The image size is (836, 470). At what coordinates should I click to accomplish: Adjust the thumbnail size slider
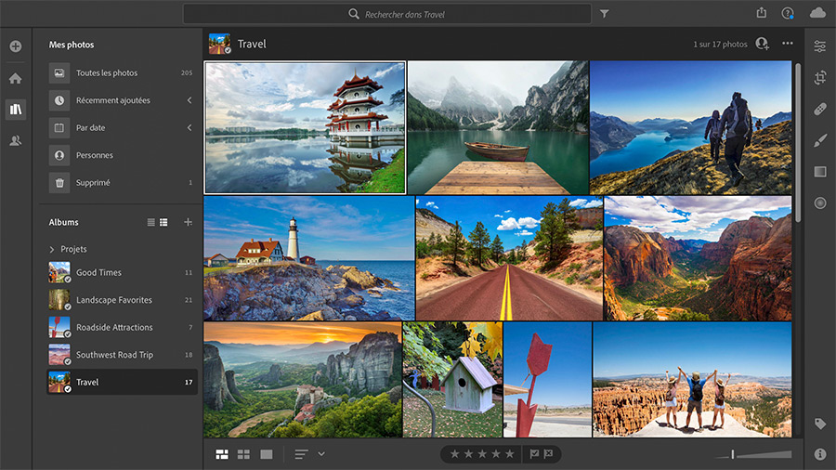tap(733, 454)
